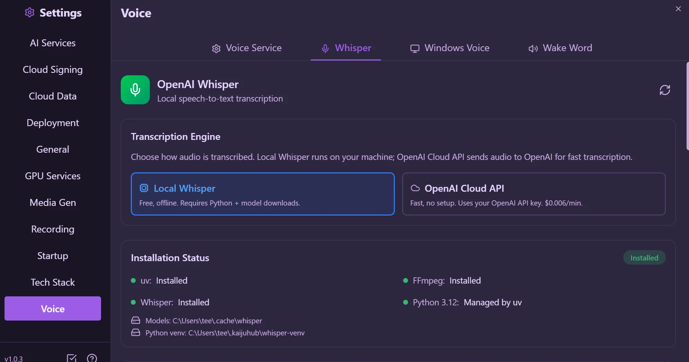Go to Media Gen settings
689x362 pixels.
53,202
